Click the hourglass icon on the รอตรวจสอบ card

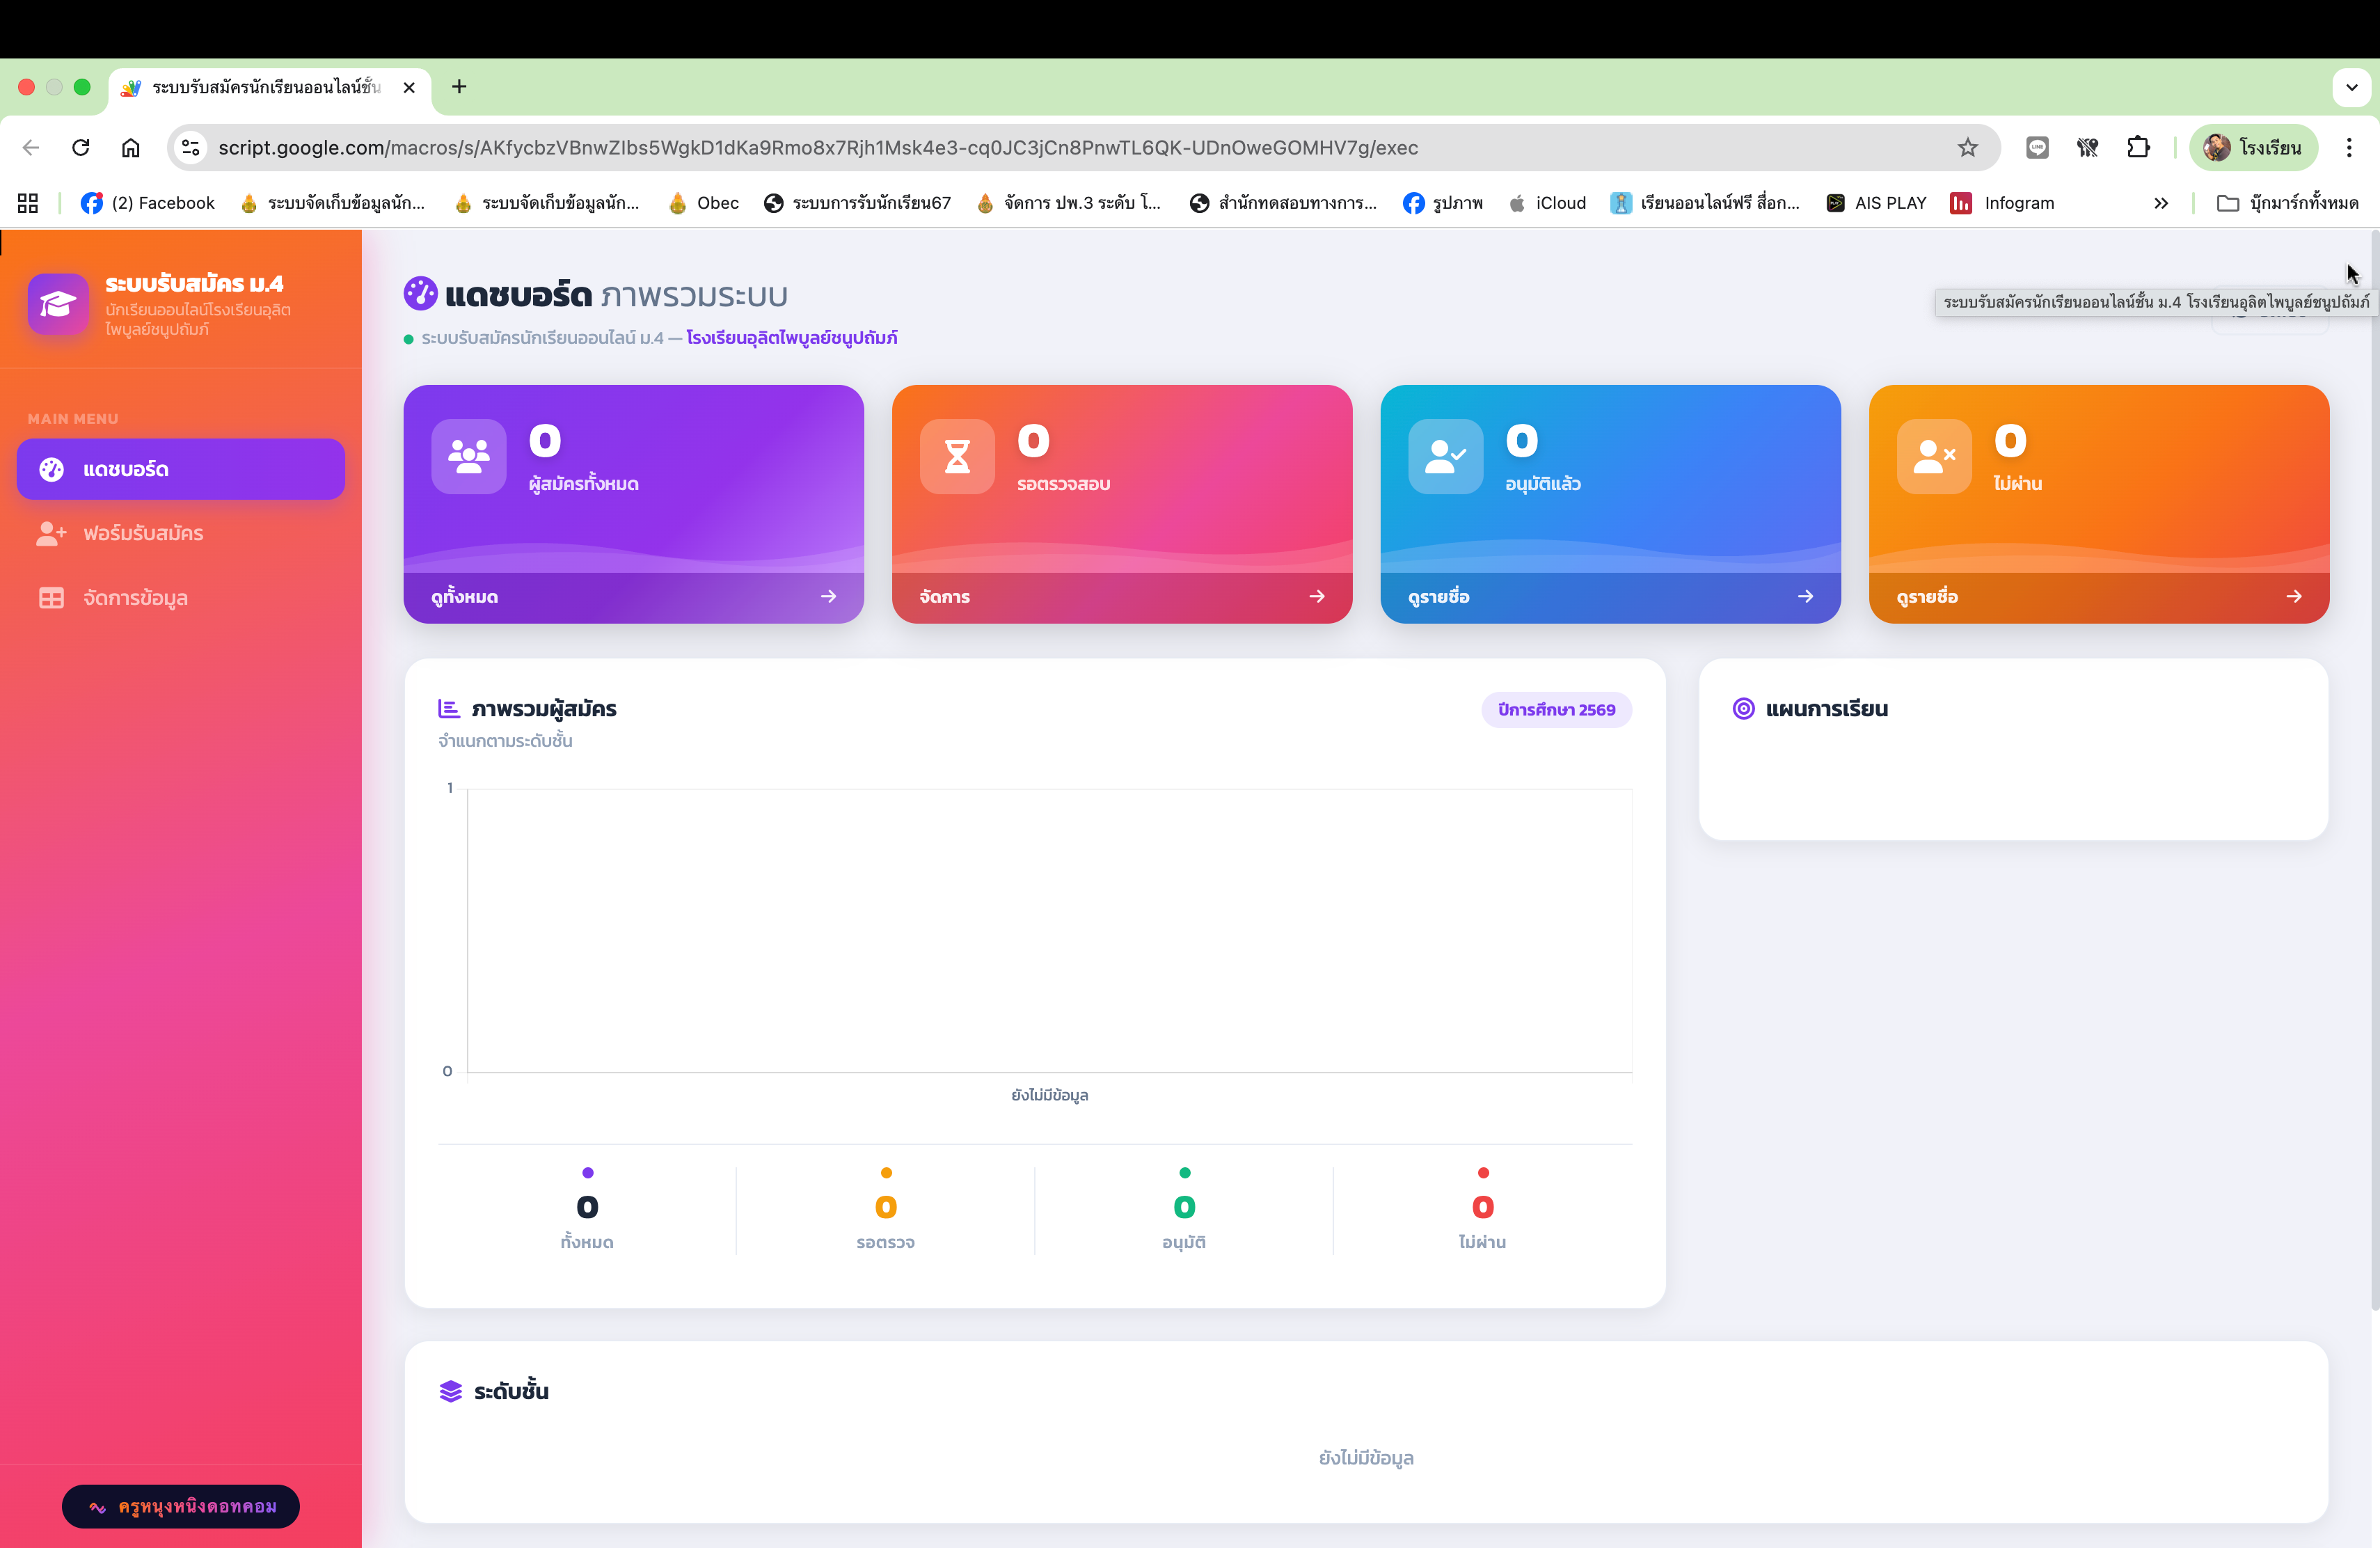pyautogui.click(x=957, y=456)
